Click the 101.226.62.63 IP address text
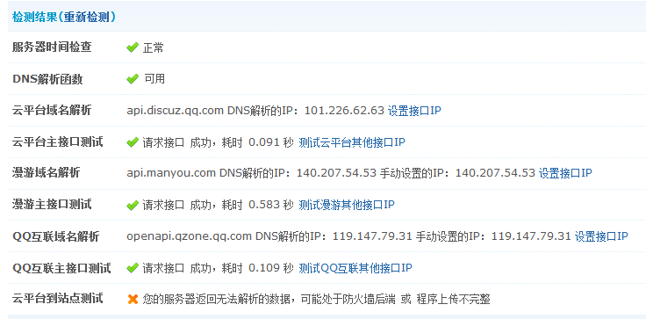 point(344,111)
